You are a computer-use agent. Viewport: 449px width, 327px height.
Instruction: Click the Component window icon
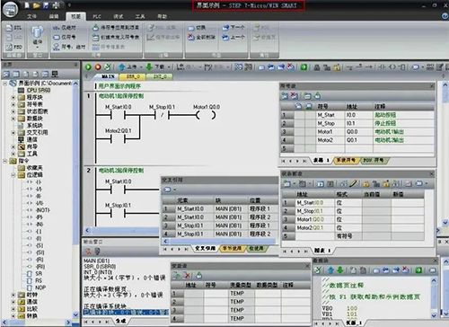coord(38,37)
